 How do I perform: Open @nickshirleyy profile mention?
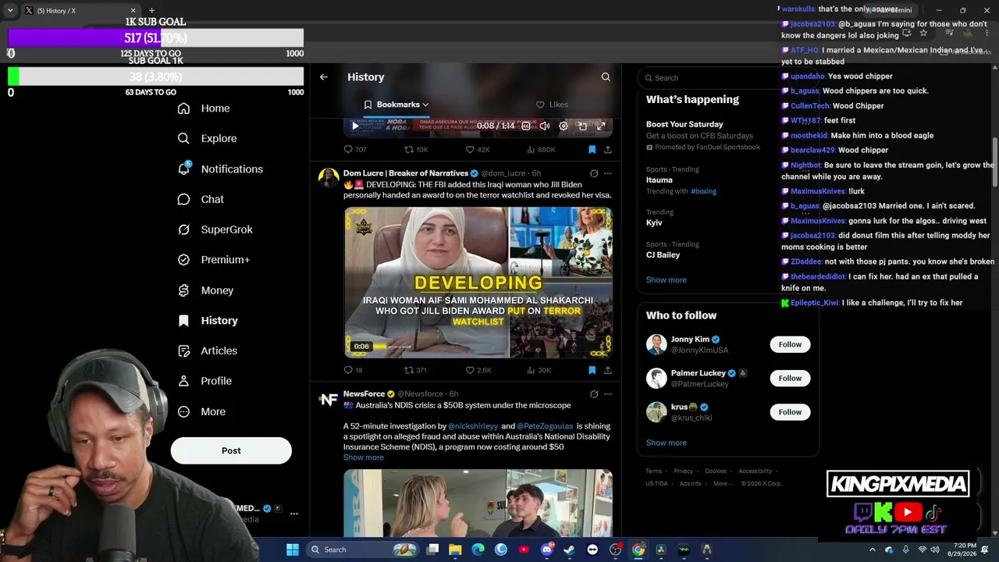[473, 426]
